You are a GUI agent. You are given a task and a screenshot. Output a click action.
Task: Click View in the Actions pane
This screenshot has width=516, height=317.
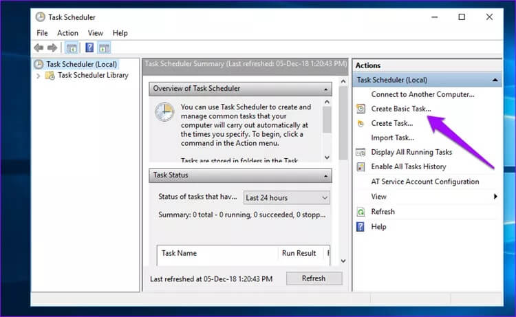[379, 197]
